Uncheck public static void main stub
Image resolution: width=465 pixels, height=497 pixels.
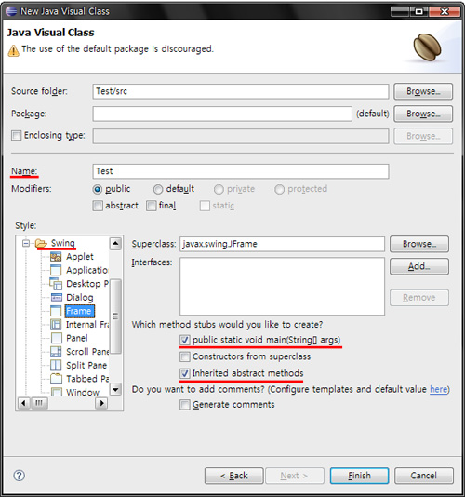pyautogui.click(x=185, y=340)
